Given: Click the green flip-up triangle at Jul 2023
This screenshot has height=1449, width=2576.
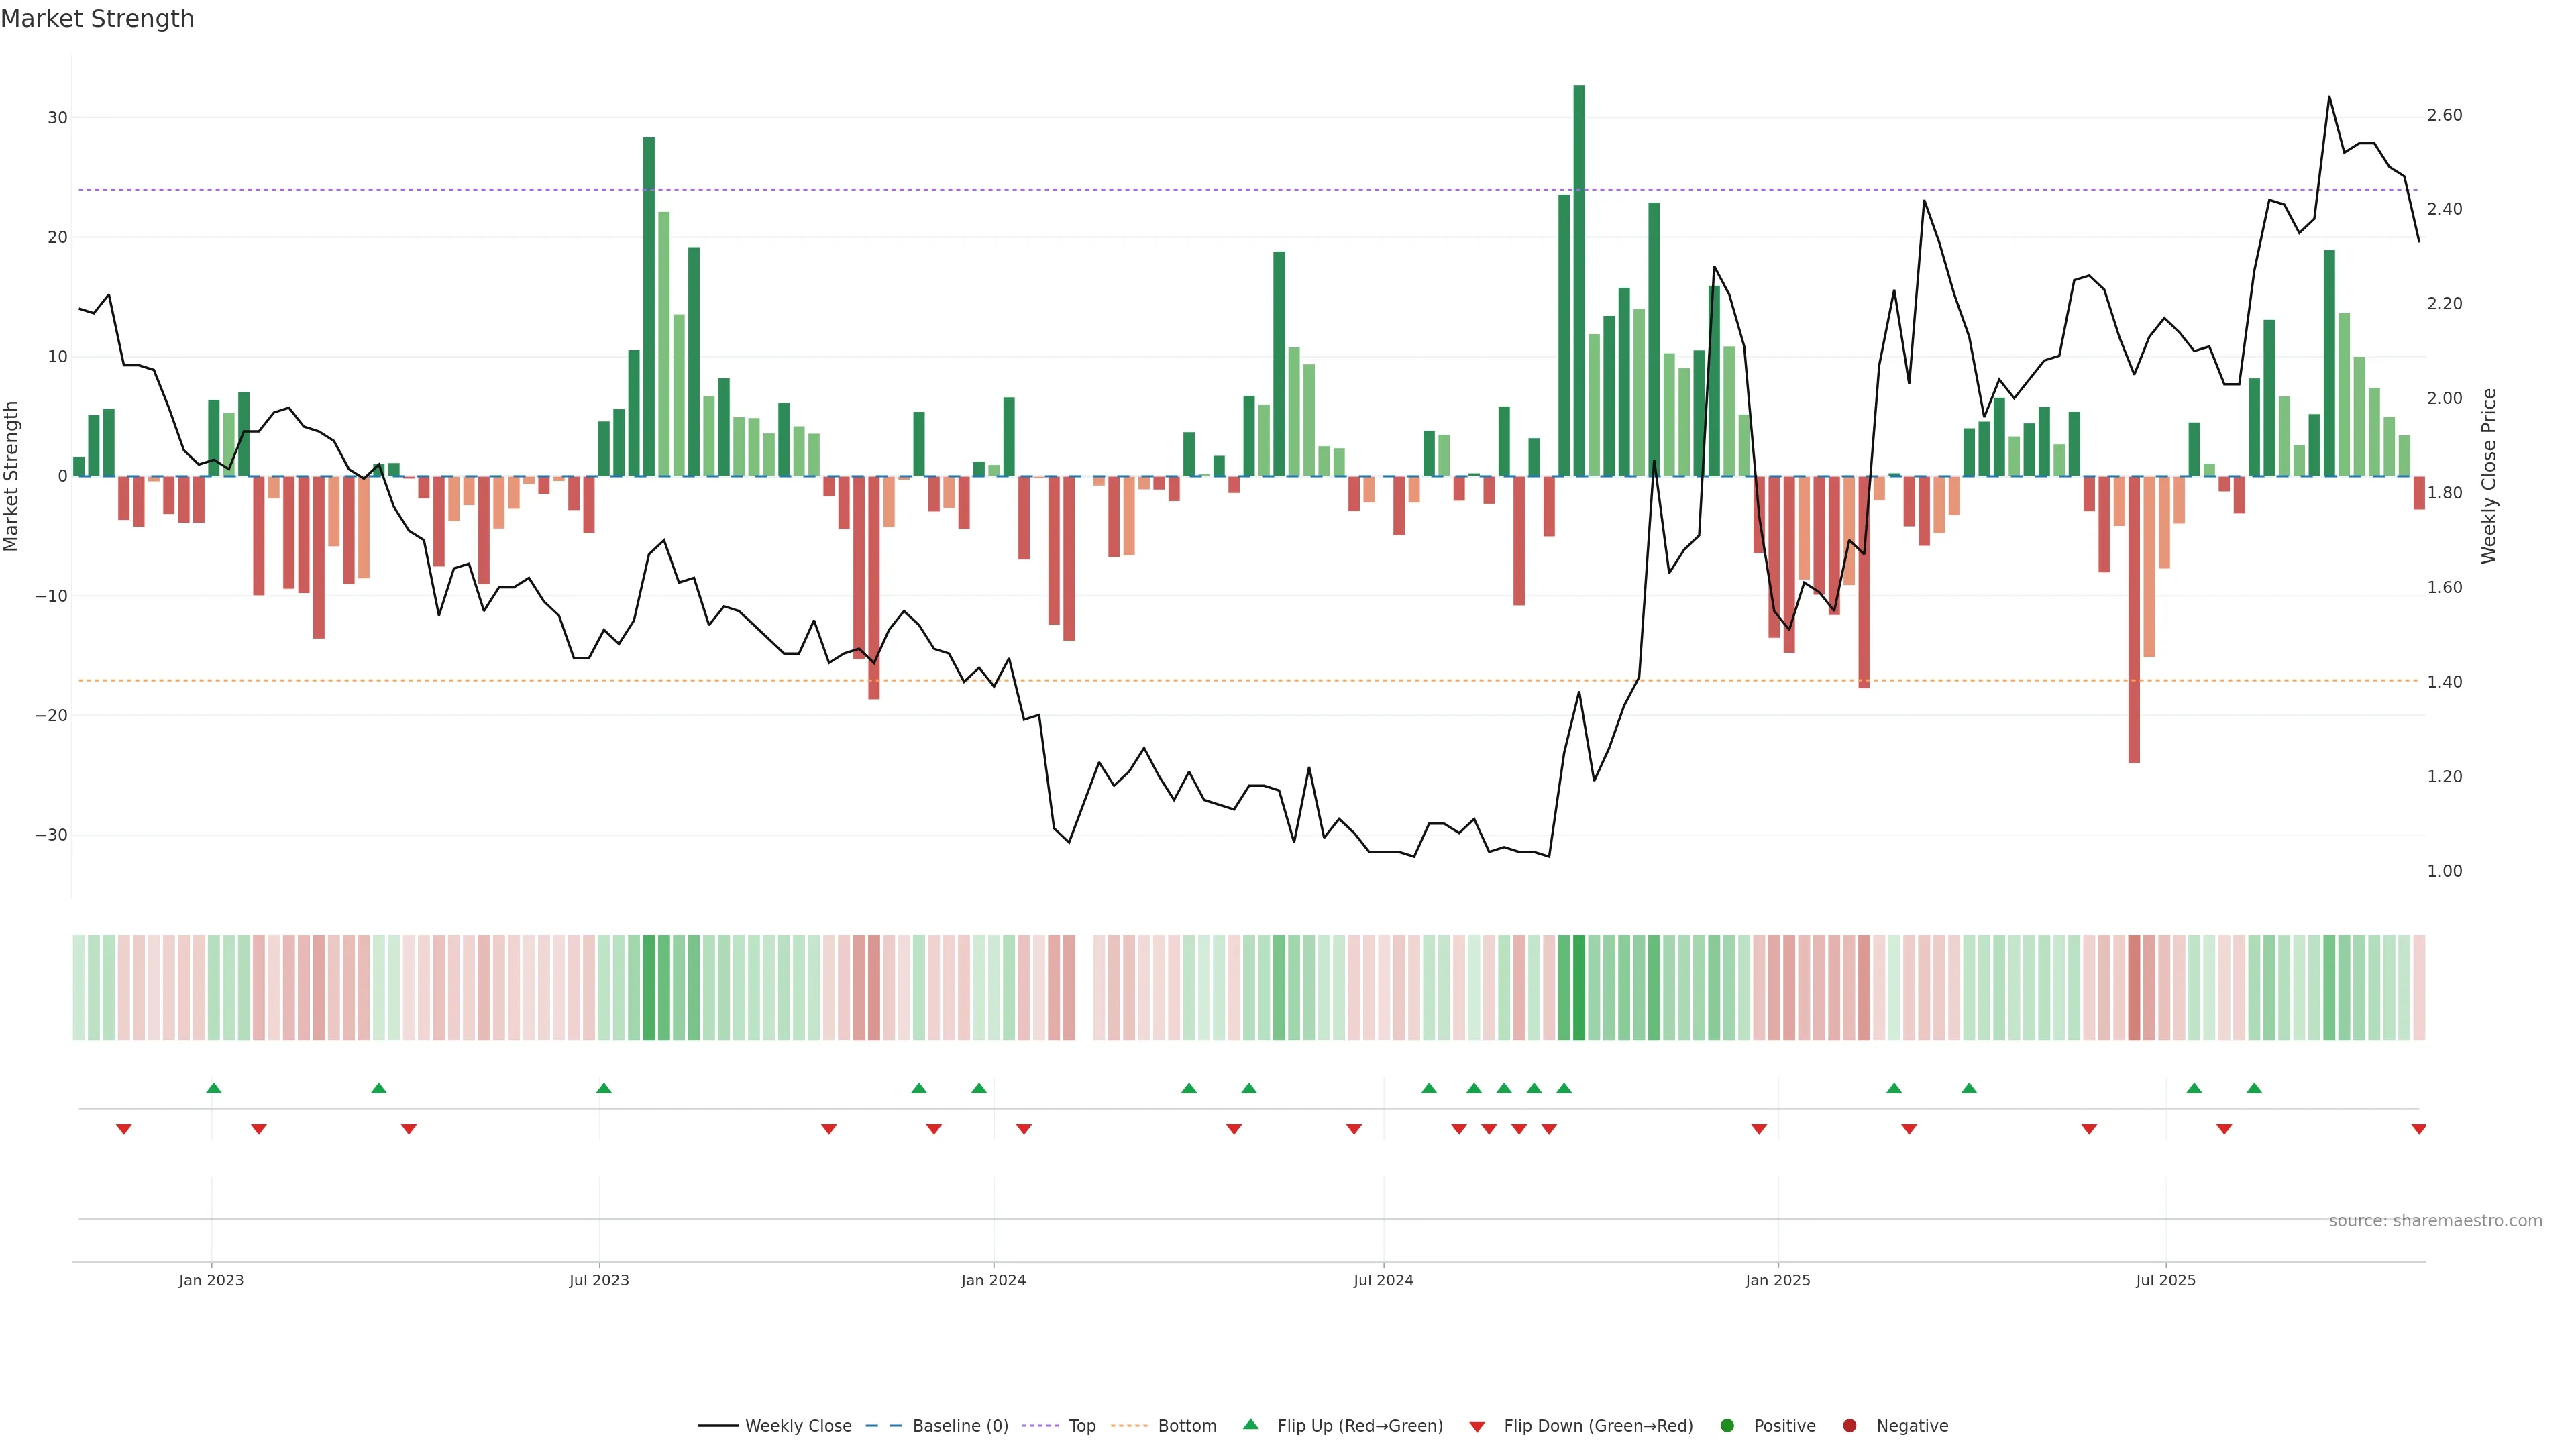Looking at the screenshot, I should (603, 1088).
